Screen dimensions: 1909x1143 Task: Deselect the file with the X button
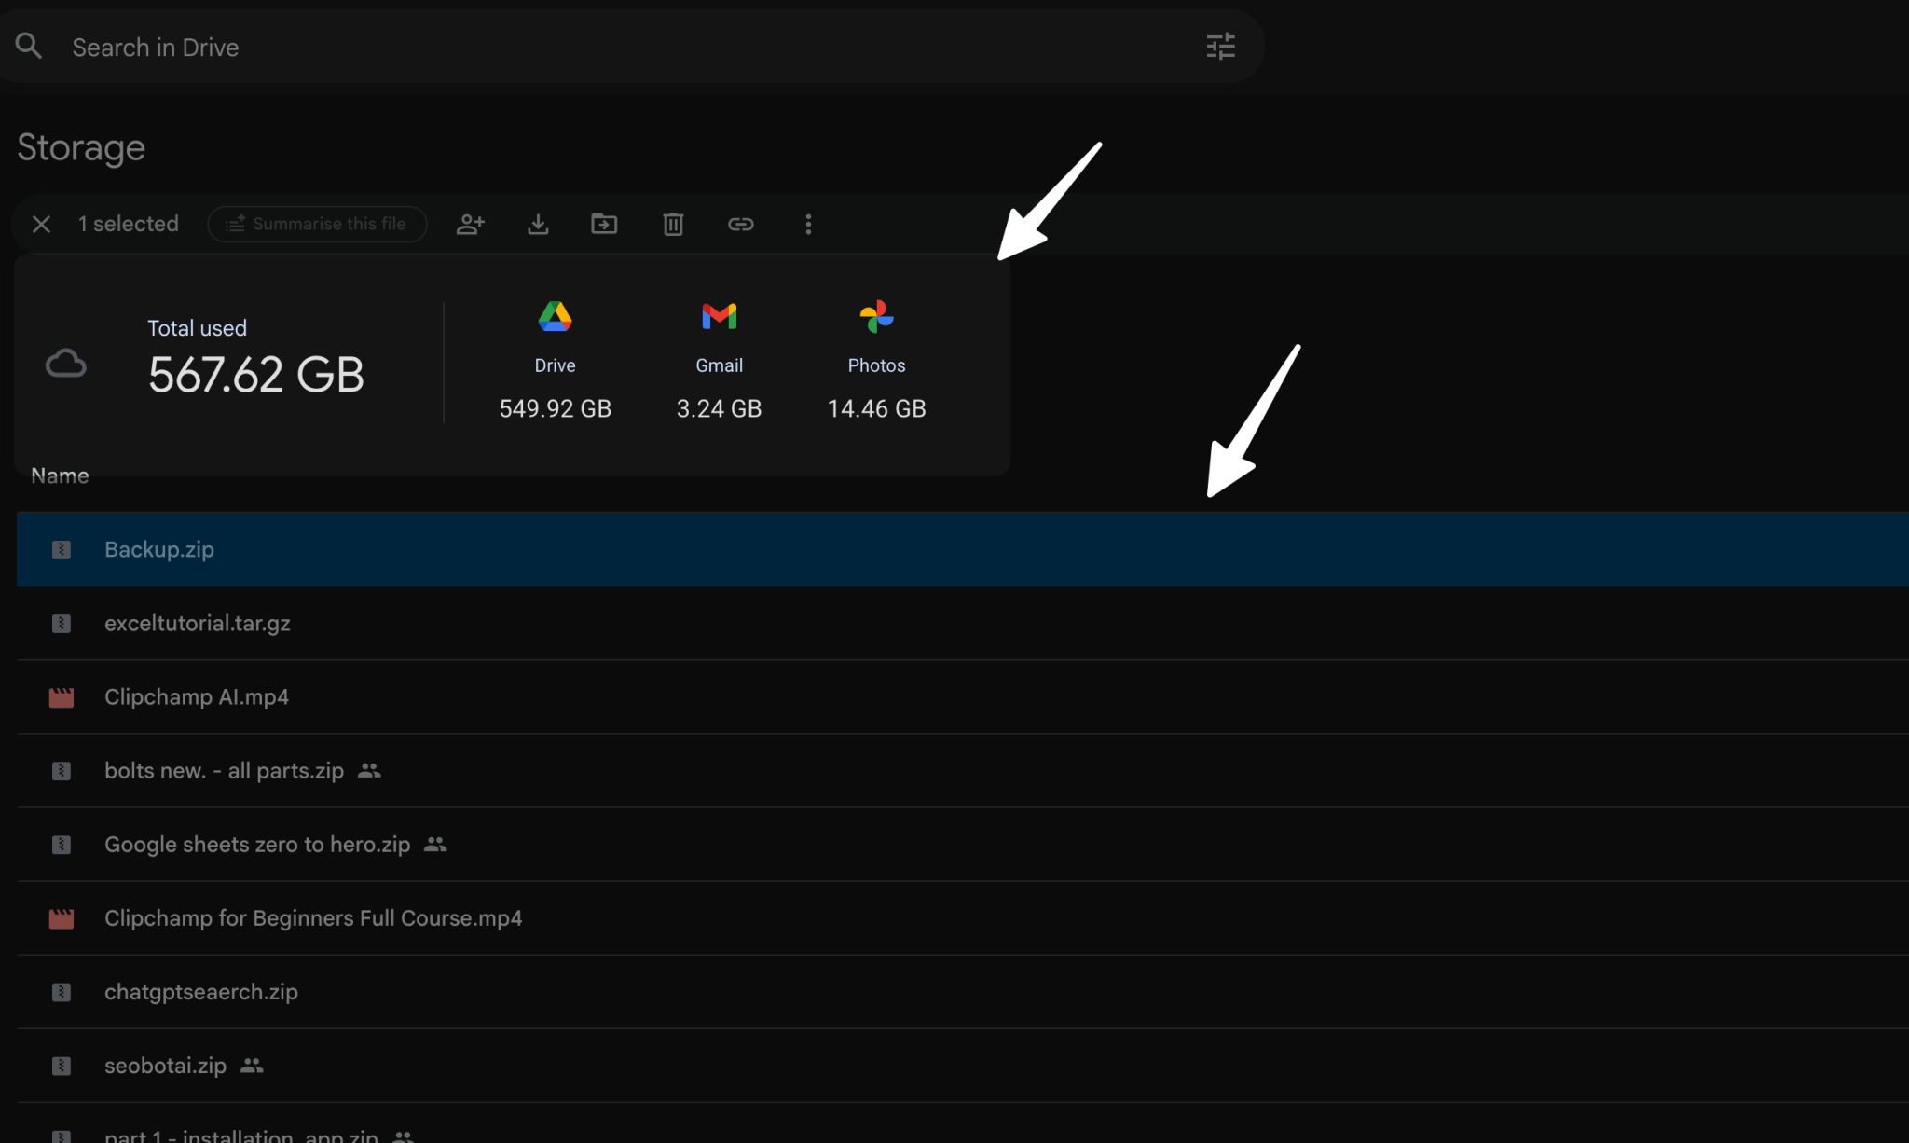[41, 224]
